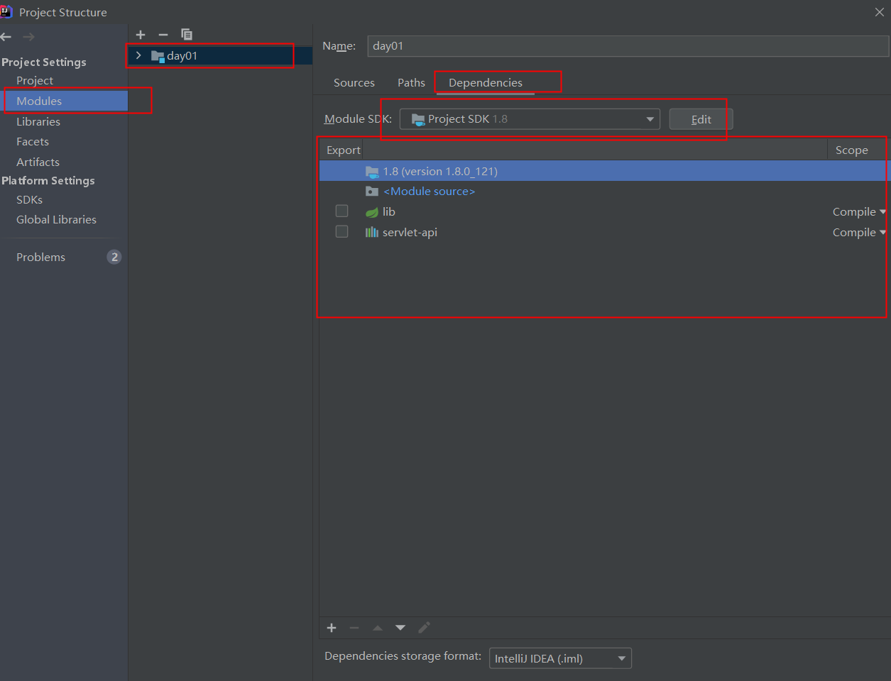Add a dependency with bottom plus icon
This screenshot has width=891, height=681.
pos(332,628)
